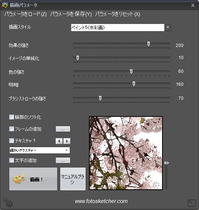Click the 200 effect strength value
Screen dimensions: 199x210
click(x=179, y=45)
